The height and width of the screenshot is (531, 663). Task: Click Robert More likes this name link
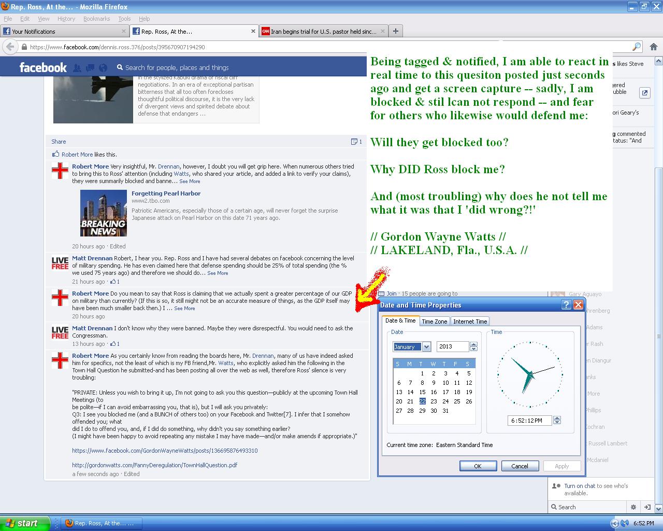pos(77,155)
